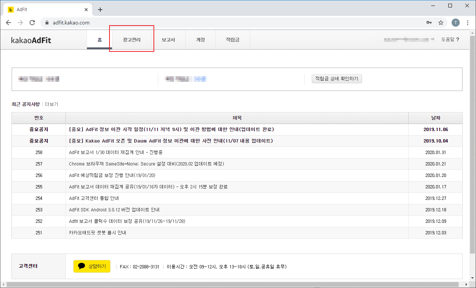Image resolution: width=476 pixels, height=288 pixels.
Task: Click the horizontal page scrollbar
Action: click(233, 285)
